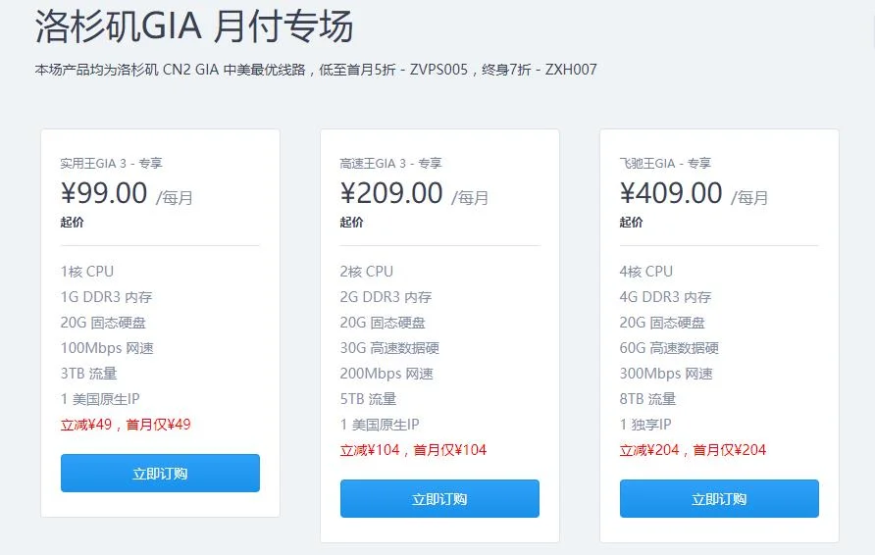Screen dimensions: 875x555
Task: Click the 60G 高速数据硬 feature line
Action: pos(669,348)
